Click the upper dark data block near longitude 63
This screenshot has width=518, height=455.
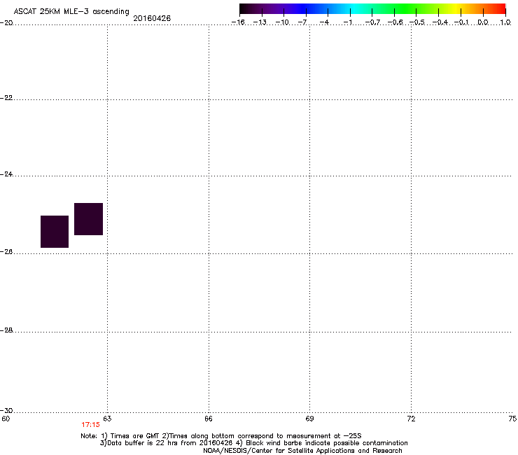pyautogui.click(x=88, y=219)
